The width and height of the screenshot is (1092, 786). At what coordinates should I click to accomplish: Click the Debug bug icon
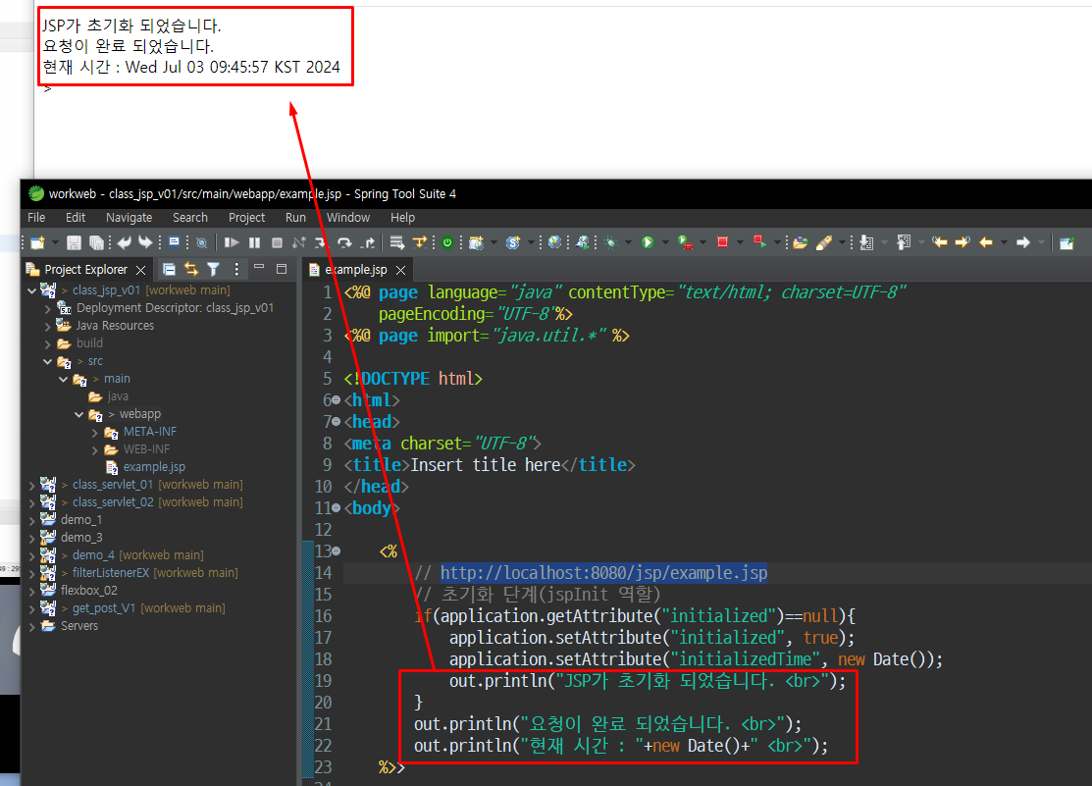click(x=611, y=242)
